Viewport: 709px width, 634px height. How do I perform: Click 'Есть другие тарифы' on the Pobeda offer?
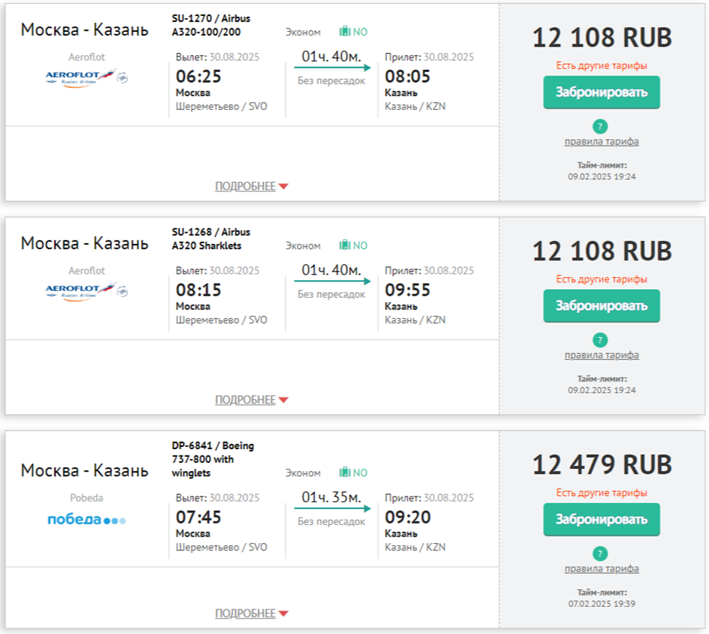[x=601, y=493]
